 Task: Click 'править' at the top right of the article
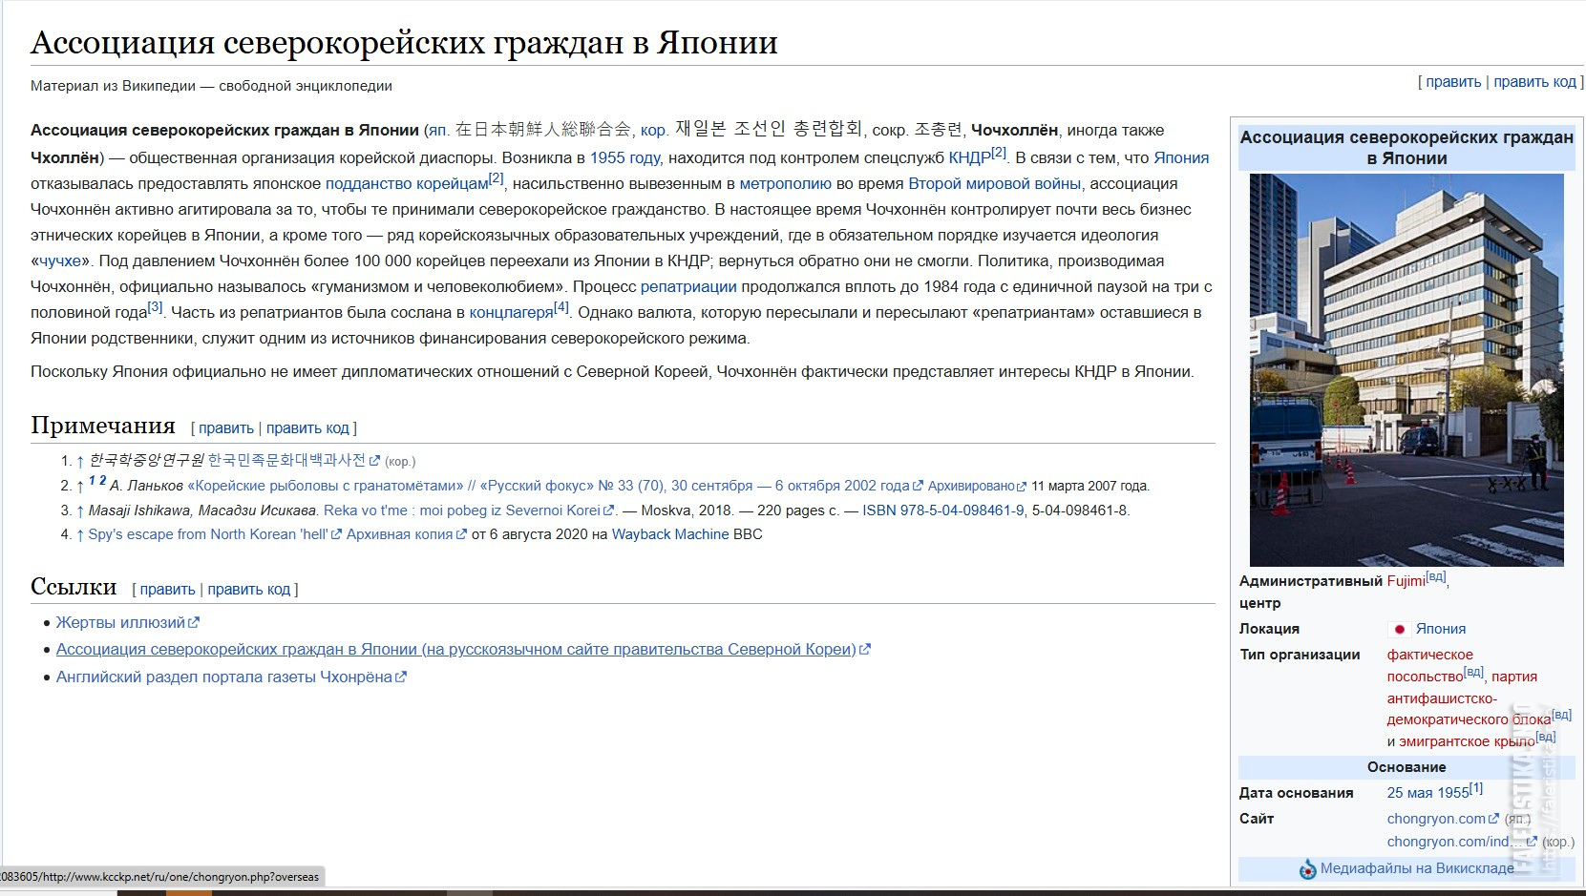pyautogui.click(x=1453, y=82)
